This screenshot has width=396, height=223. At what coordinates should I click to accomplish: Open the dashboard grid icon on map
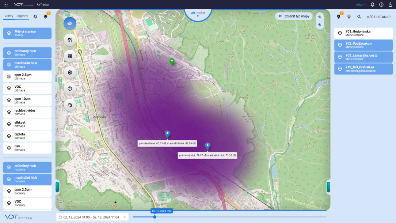(70, 56)
